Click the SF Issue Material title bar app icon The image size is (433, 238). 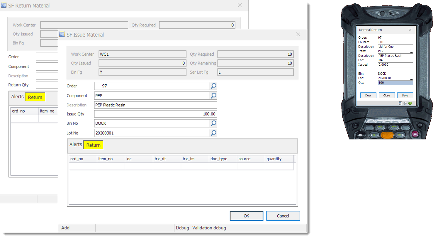coord(62,34)
